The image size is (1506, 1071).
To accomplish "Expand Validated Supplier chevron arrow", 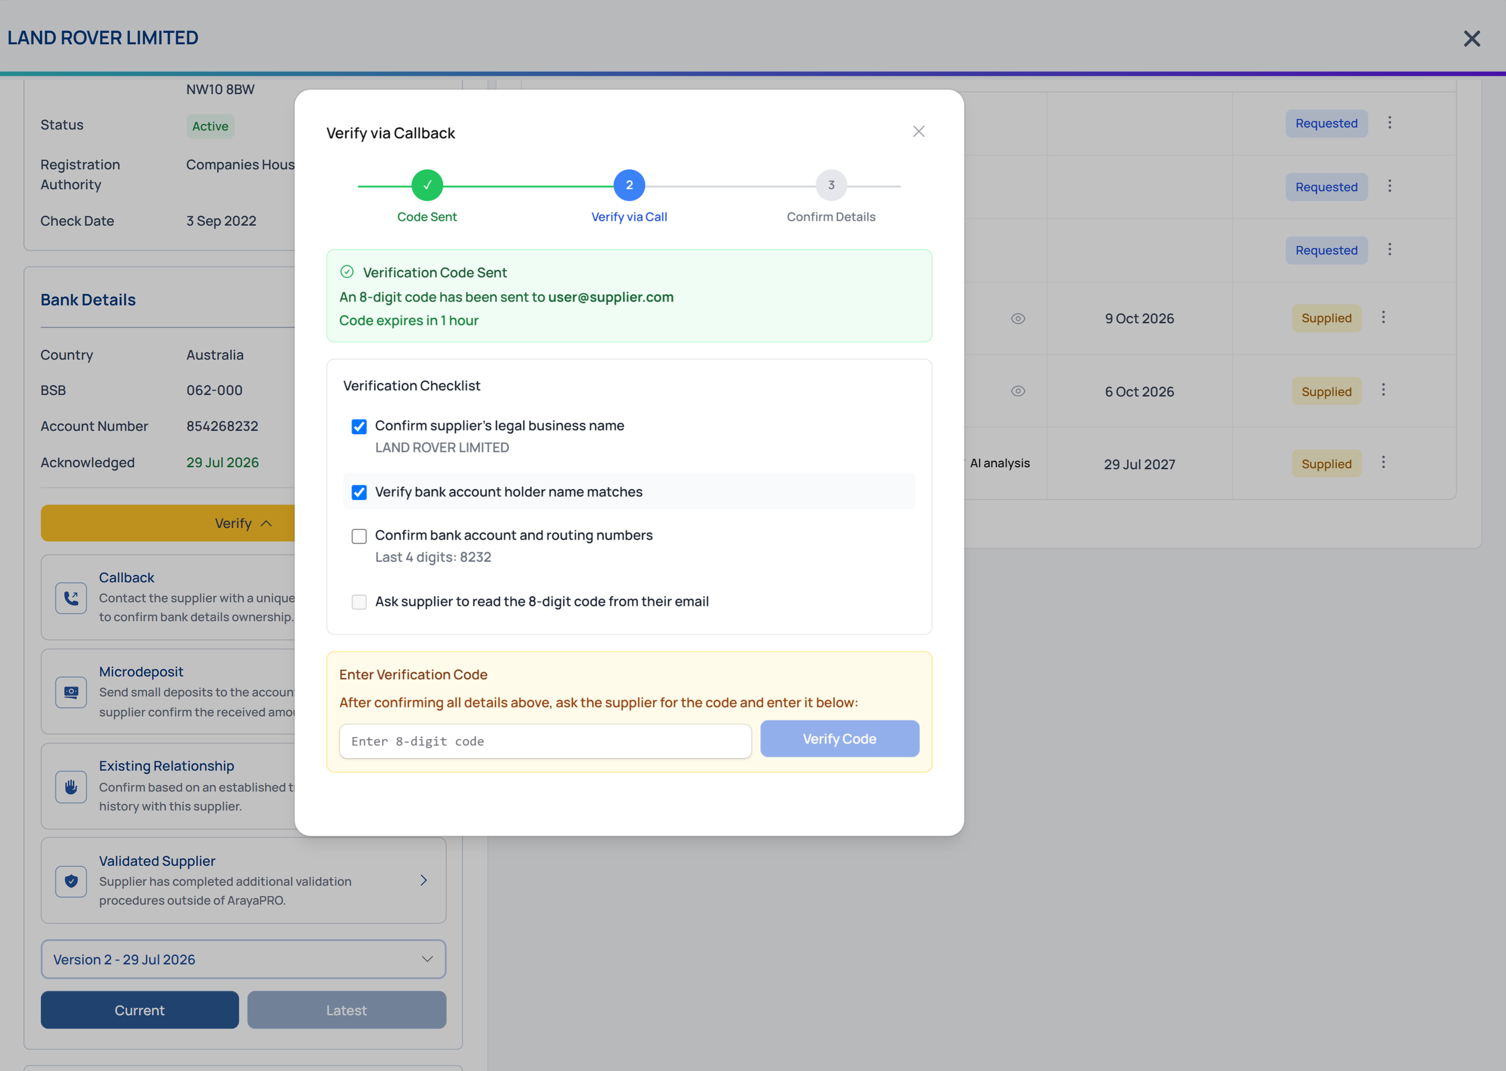I will pyautogui.click(x=423, y=881).
